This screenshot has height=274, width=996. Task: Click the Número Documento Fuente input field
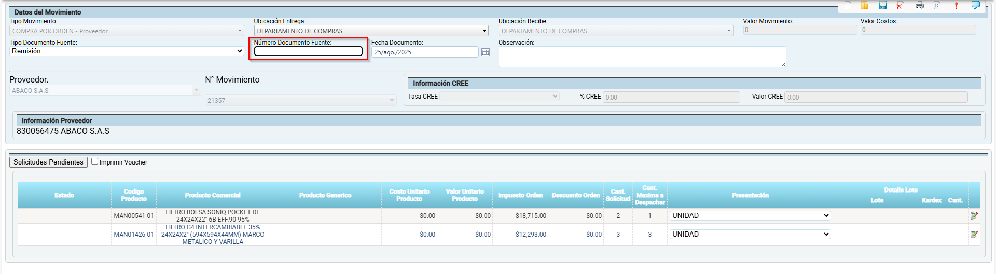pos(308,51)
